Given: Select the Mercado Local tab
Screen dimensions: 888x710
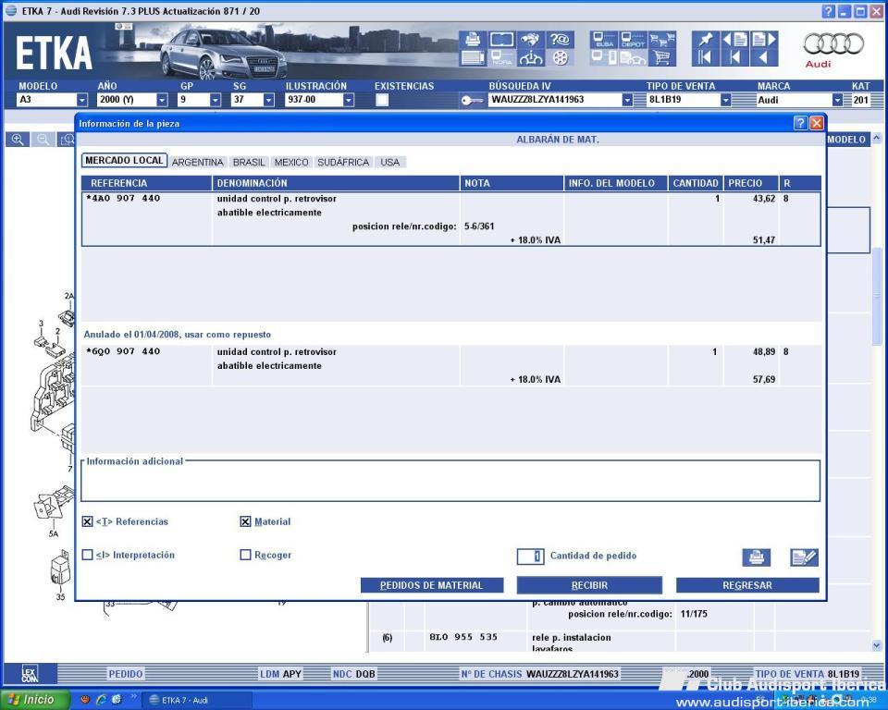Looking at the screenshot, I should [124, 161].
